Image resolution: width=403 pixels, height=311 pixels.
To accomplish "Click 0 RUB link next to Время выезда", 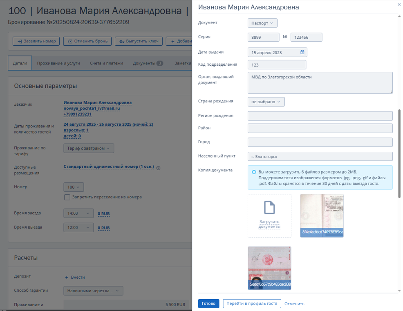I will (x=103, y=228).
